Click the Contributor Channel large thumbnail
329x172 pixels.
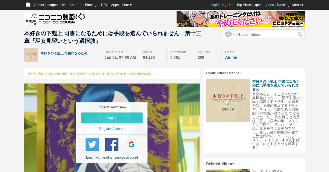click(228, 100)
